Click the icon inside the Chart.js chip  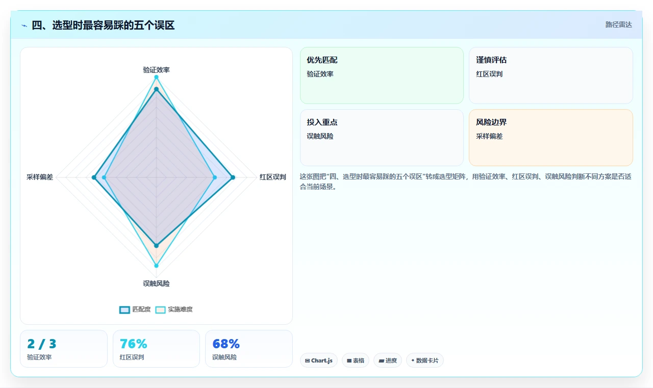point(307,360)
